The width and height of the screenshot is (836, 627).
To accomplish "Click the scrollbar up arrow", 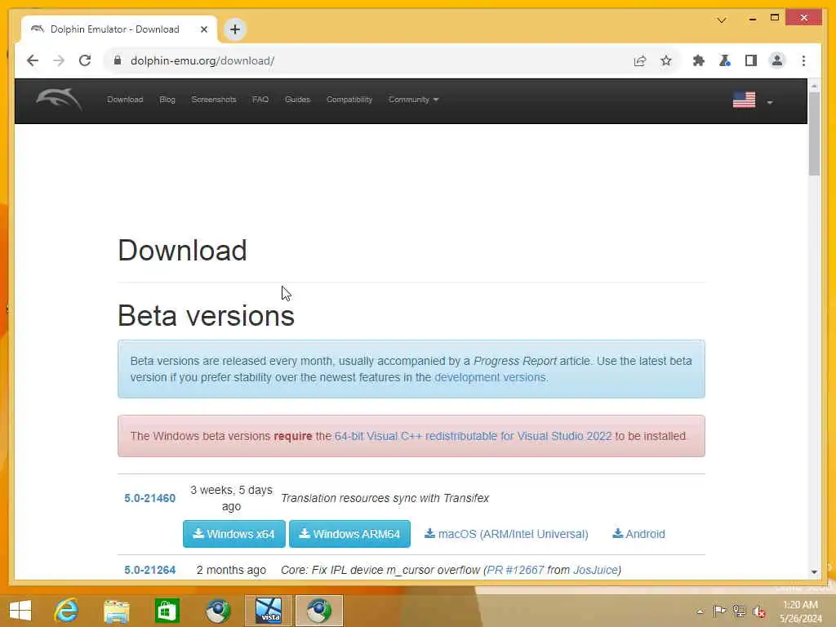I will (x=814, y=85).
